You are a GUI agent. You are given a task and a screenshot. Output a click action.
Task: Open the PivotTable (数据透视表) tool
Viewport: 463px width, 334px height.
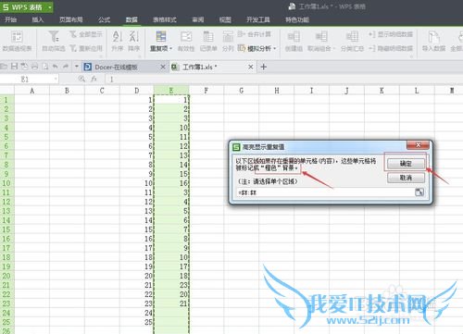pyautogui.click(x=17, y=41)
